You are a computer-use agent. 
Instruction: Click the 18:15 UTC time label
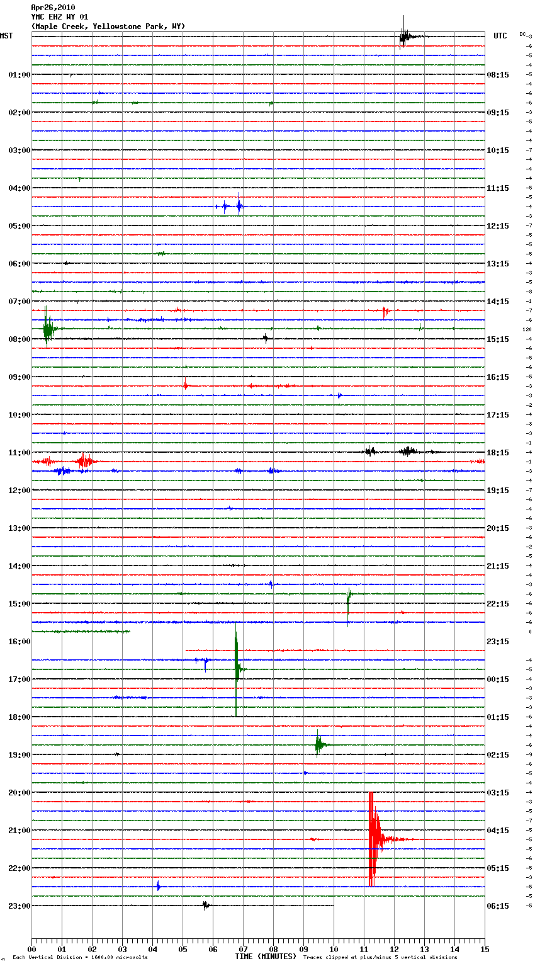click(498, 453)
